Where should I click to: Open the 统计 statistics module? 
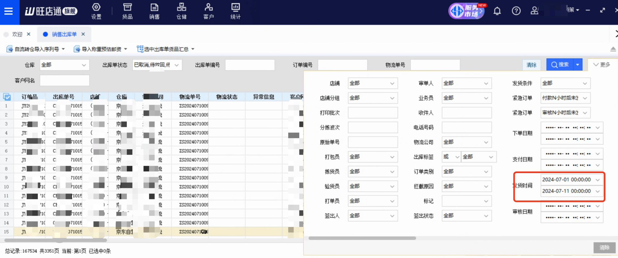[x=235, y=12]
